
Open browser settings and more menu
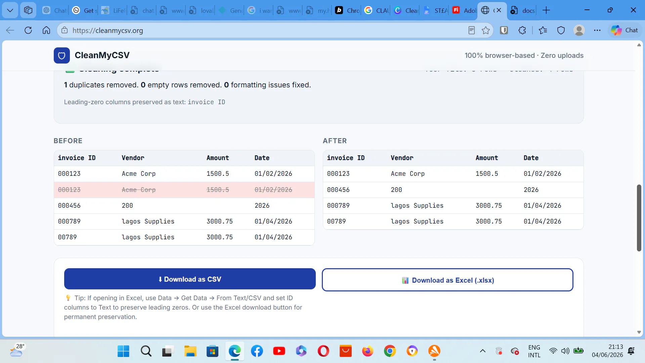point(597,30)
